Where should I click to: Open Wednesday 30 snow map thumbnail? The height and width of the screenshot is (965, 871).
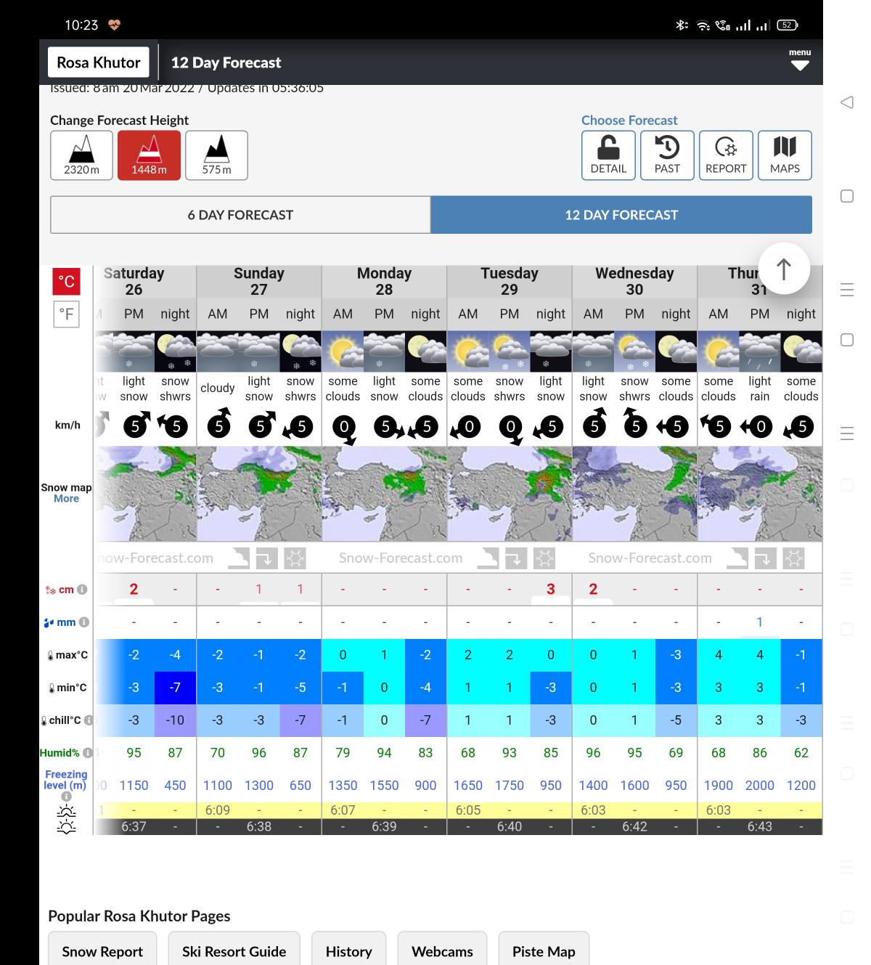[634, 494]
